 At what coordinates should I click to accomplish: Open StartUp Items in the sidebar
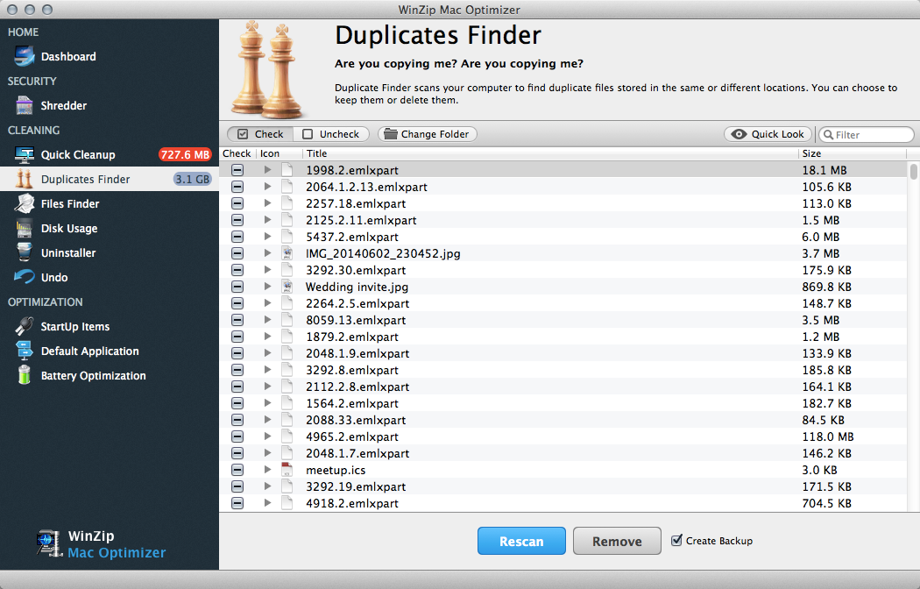click(75, 327)
